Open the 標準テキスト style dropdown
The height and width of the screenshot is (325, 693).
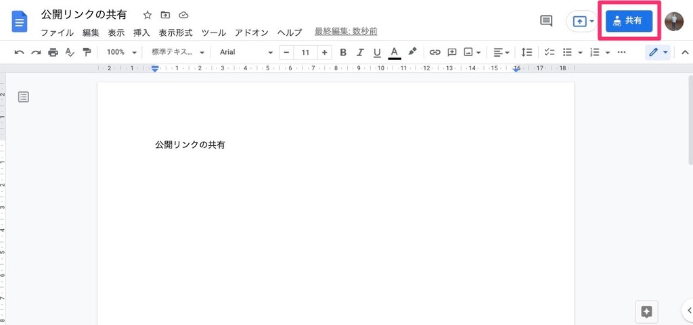click(x=178, y=53)
